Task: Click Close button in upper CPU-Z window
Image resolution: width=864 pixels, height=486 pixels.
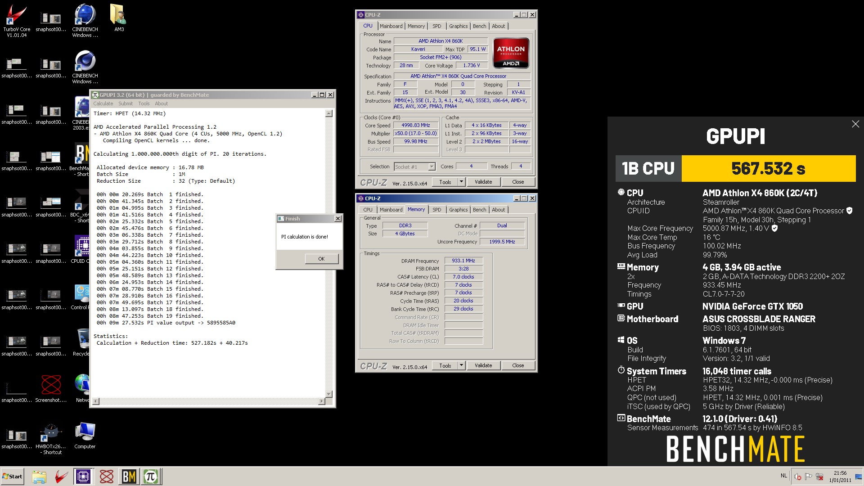Action: (x=518, y=182)
